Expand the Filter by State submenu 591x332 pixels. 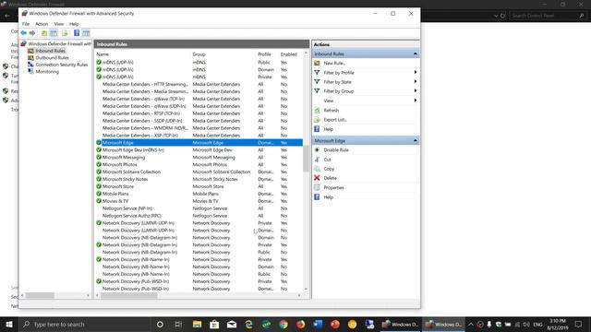(x=416, y=82)
